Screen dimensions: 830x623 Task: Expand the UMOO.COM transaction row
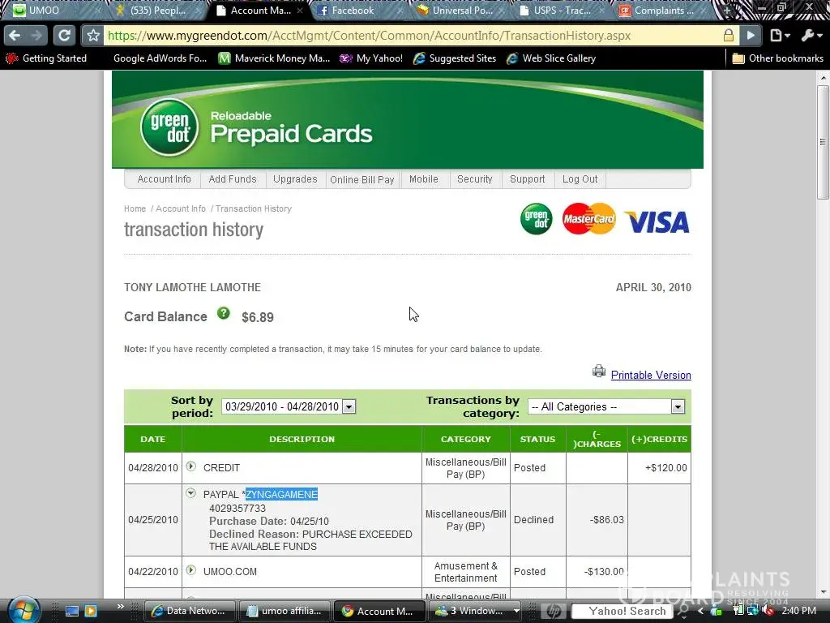191,570
